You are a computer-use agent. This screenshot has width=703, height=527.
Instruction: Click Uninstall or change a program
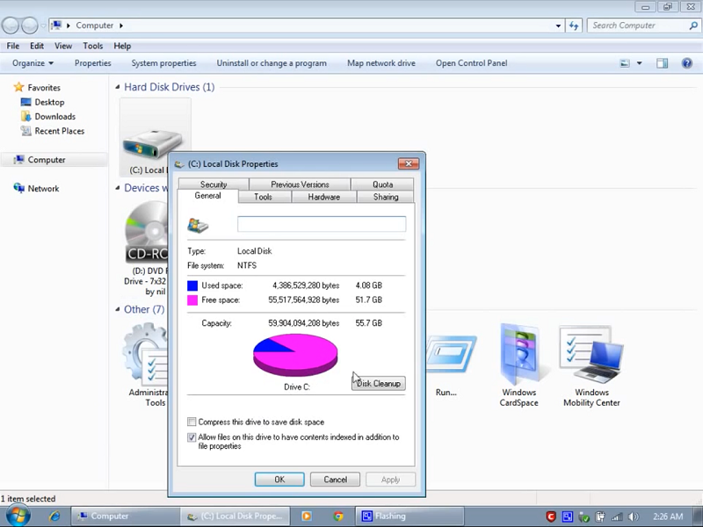272,63
